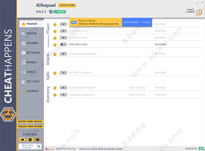
Task: Toggle the NUMLOCK ON indicator
Action: click(201, 149)
